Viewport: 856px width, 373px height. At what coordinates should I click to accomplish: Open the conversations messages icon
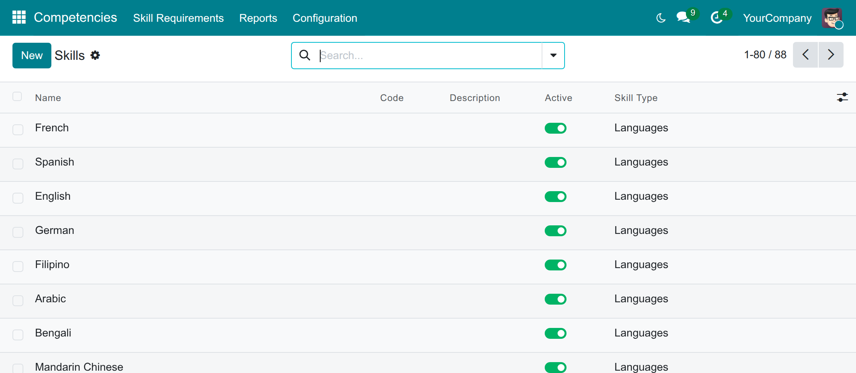point(683,17)
